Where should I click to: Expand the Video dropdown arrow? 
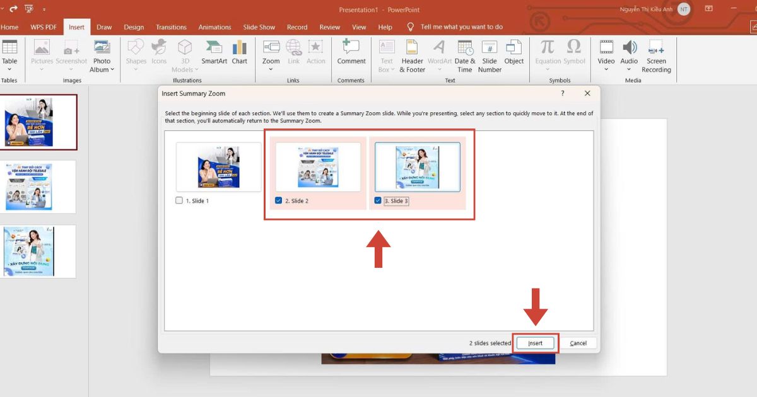pyautogui.click(x=606, y=70)
